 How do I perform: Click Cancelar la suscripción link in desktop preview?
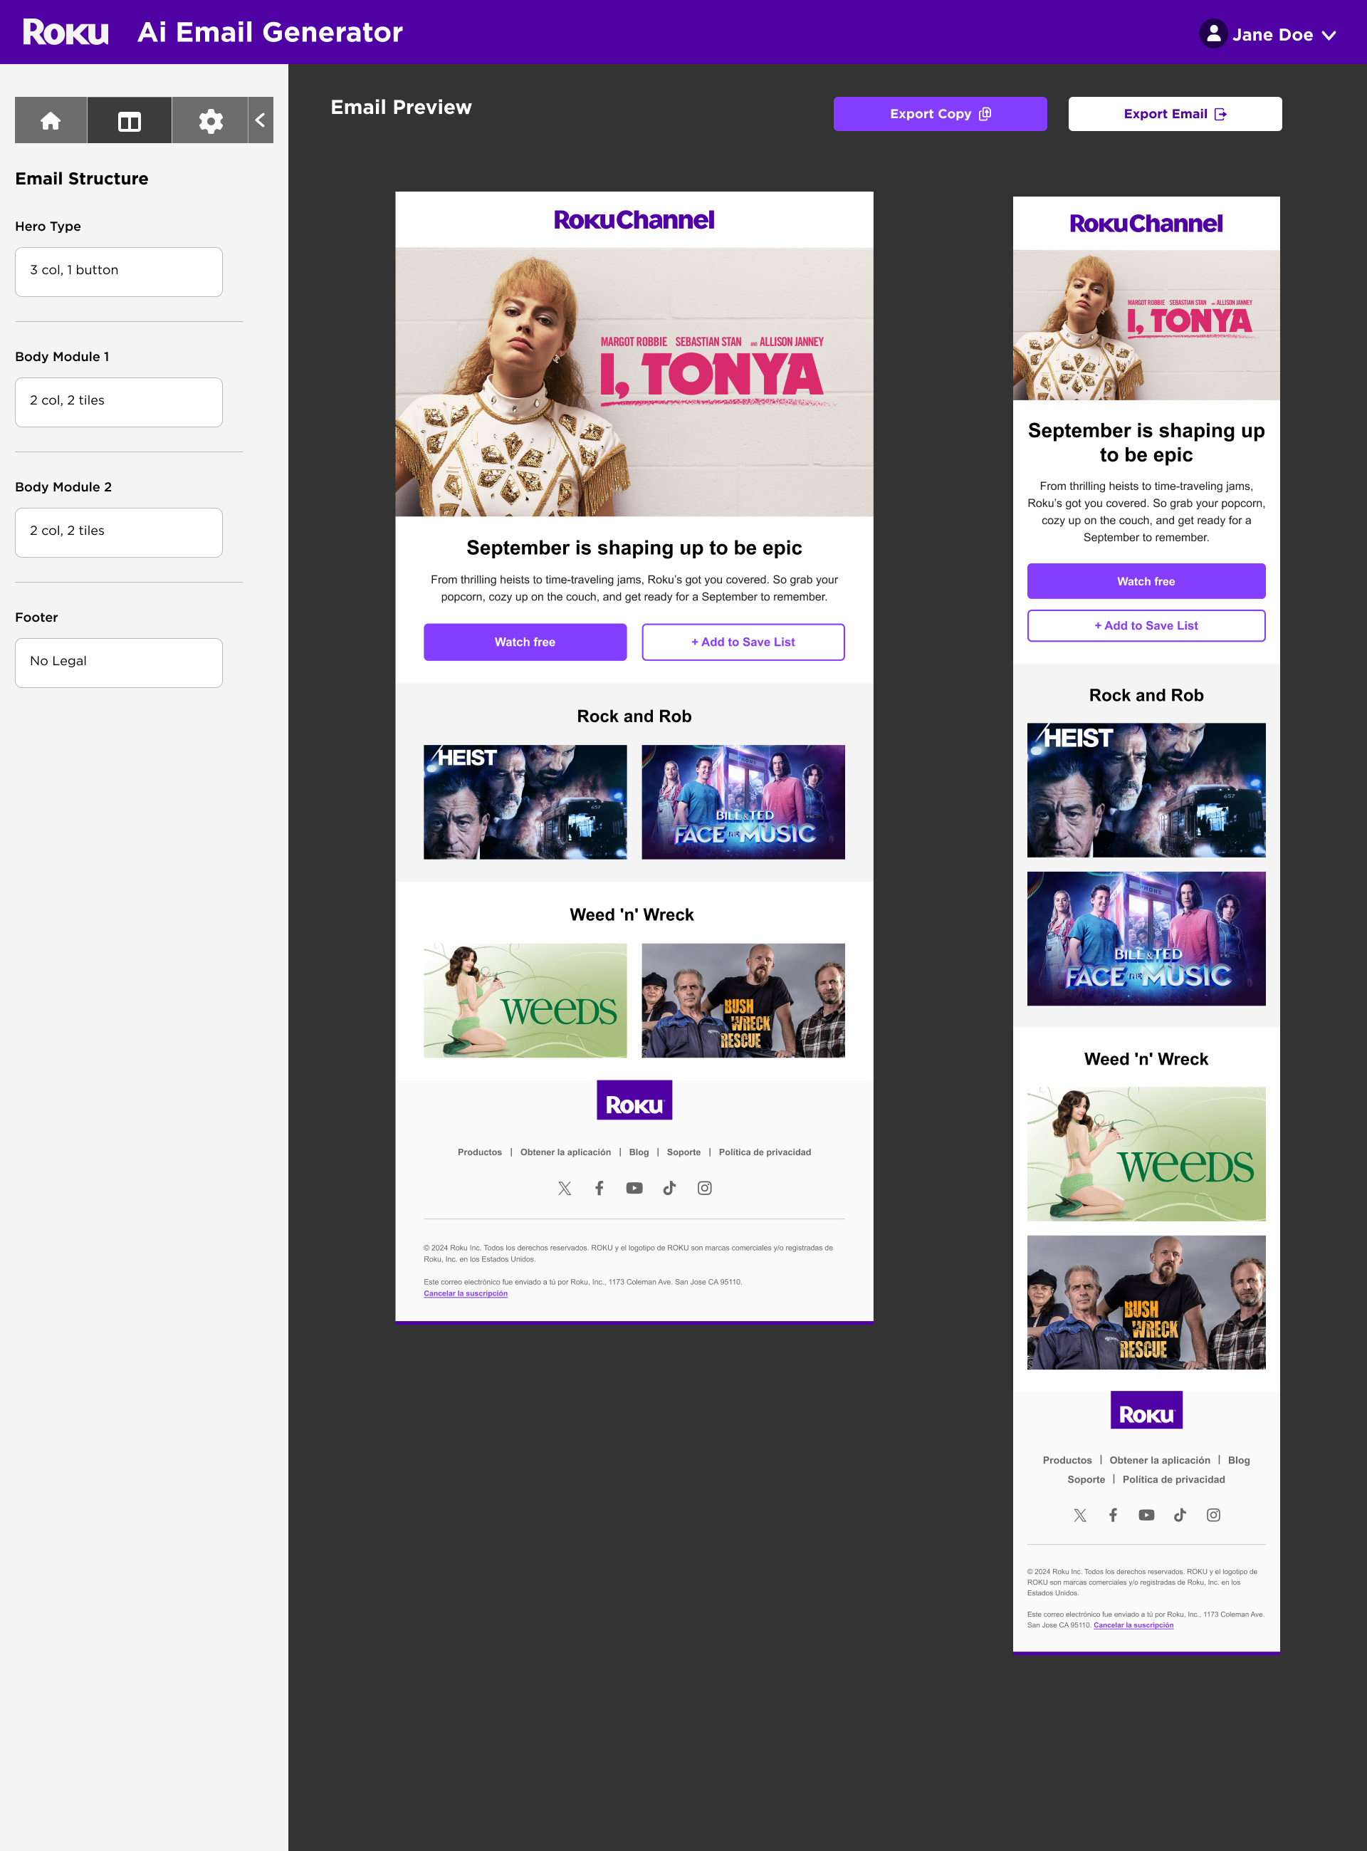coord(465,1293)
